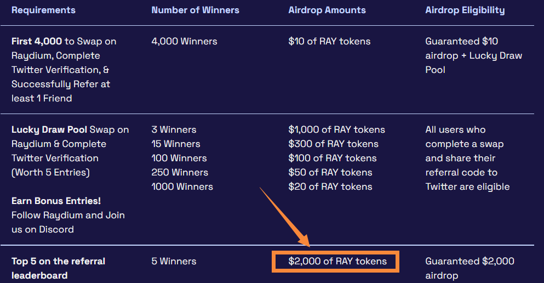544x283 pixels.
Task: Click the 5 Winners cell
Action: click(174, 262)
